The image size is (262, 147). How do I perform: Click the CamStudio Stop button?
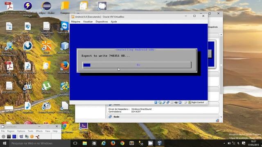(14, 137)
